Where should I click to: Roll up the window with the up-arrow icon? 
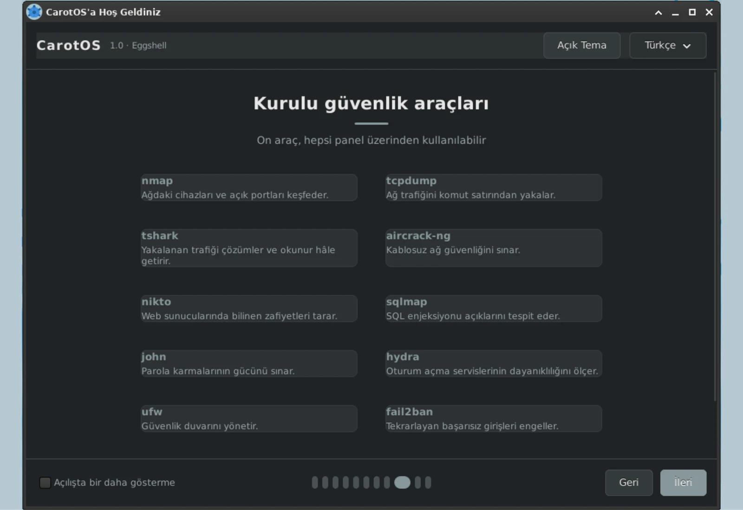pyautogui.click(x=658, y=13)
